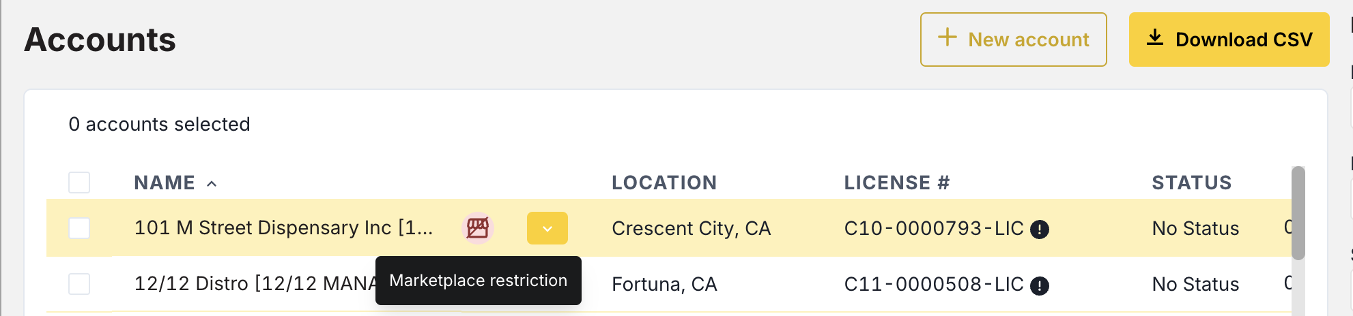This screenshot has height=316, width=1353.
Task: Click the Fortuna, CA location cell
Action: tap(664, 284)
